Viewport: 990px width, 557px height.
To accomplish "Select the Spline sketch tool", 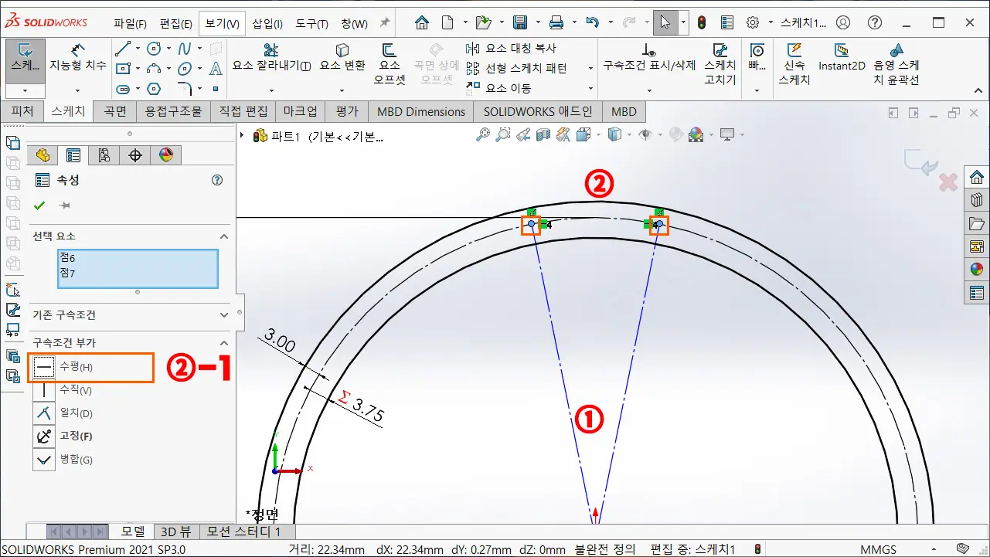I will pos(185,49).
